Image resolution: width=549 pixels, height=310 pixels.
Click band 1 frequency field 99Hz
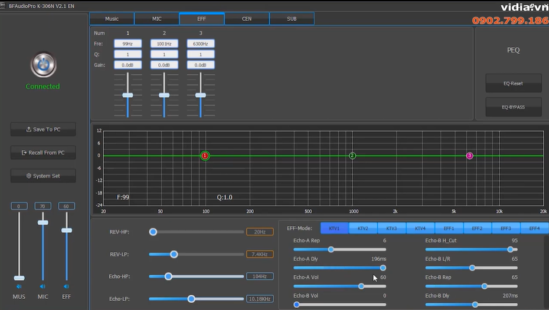pyautogui.click(x=128, y=44)
